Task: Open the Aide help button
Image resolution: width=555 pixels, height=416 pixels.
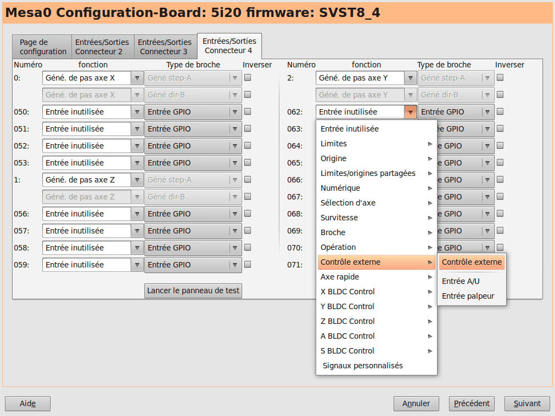Action: point(27,403)
